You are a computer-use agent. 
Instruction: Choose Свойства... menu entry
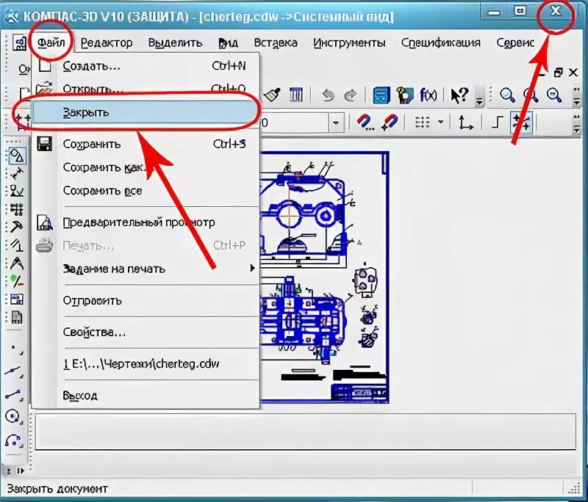[x=146, y=332]
